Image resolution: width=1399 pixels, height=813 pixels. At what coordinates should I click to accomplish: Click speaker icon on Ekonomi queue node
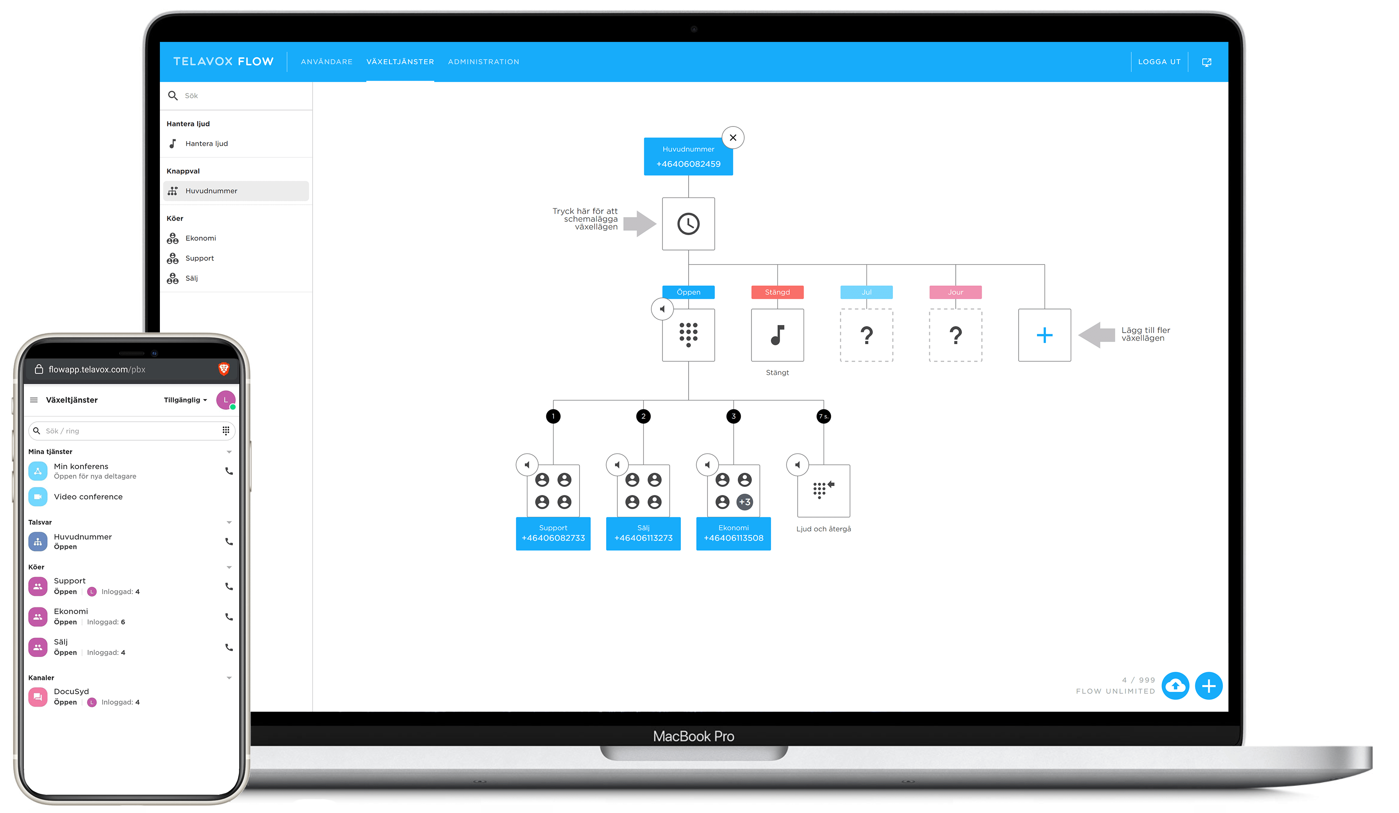point(707,465)
